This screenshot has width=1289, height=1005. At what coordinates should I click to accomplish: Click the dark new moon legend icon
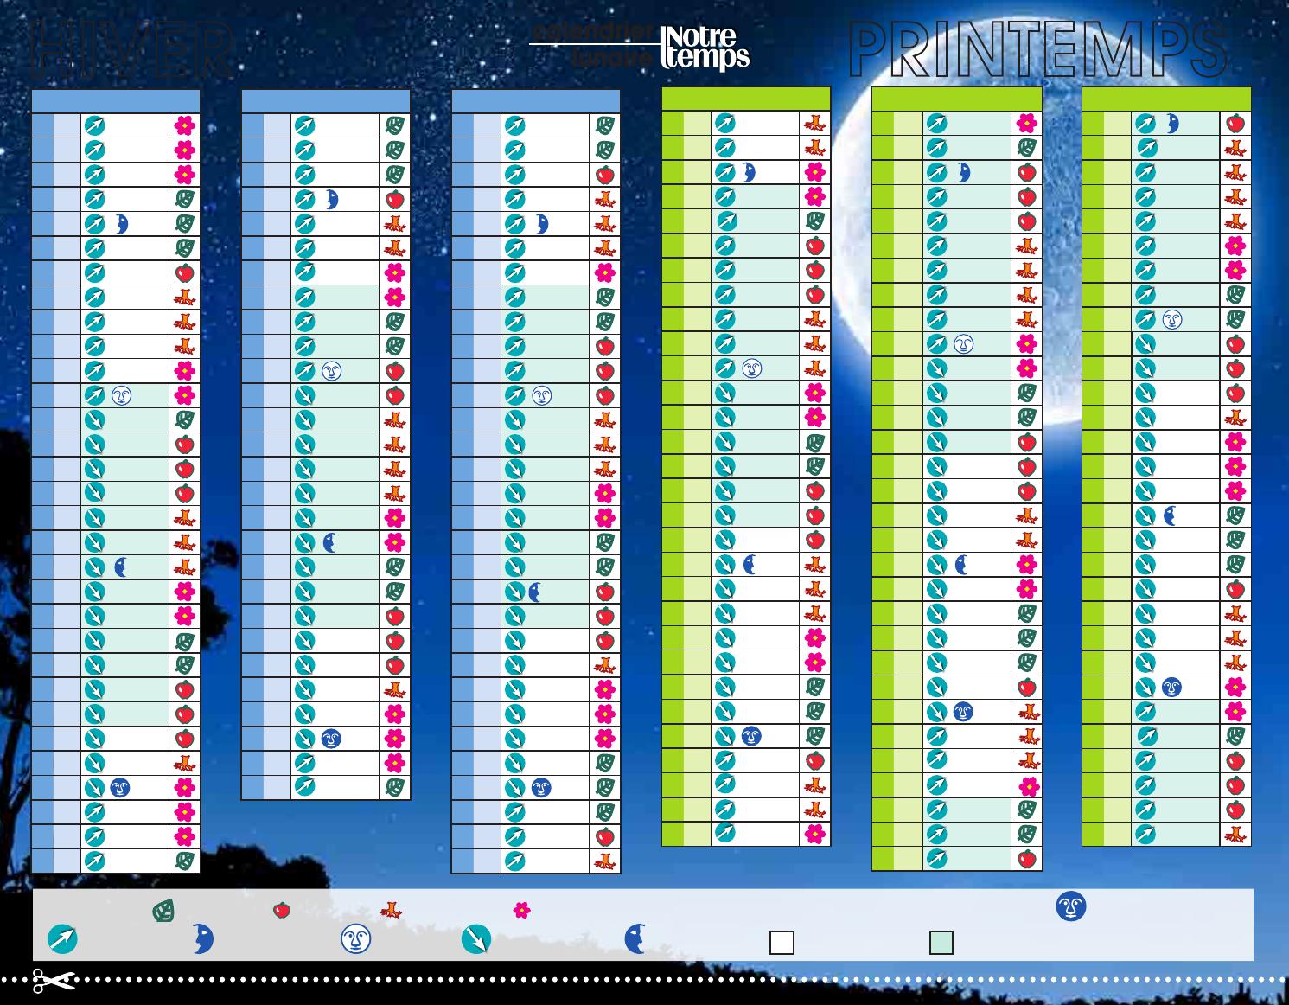click(x=1071, y=906)
